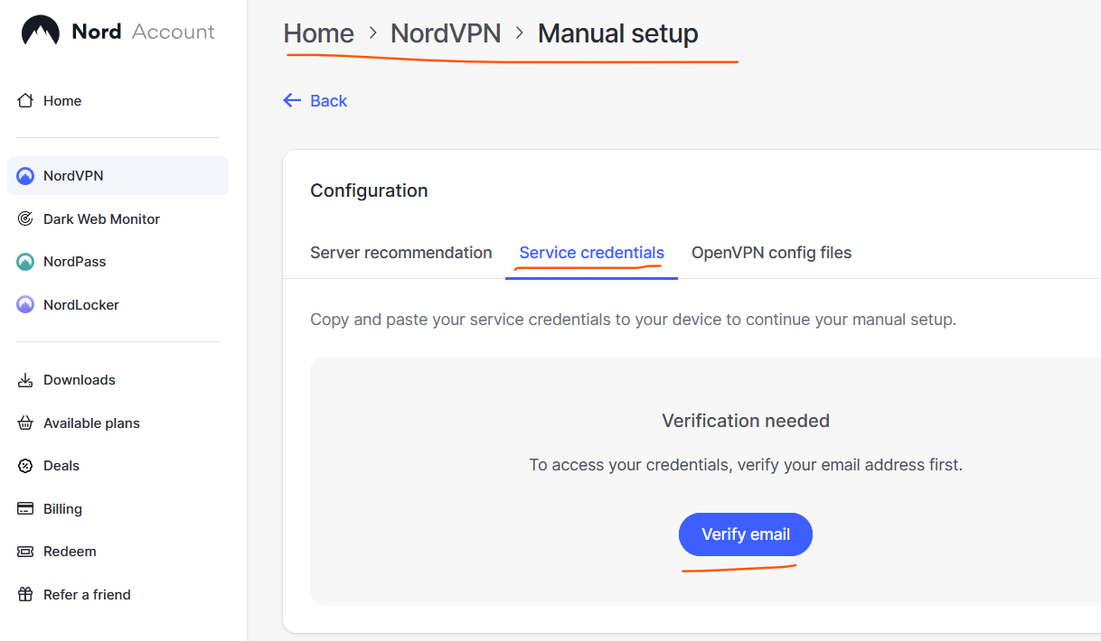Screen dimensions: 1101x641
Task: Click the Billing card icon
Action: tap(25, 509)
